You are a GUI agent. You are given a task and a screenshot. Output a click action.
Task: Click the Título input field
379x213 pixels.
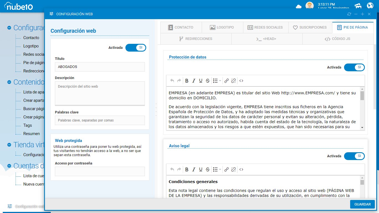100,67
